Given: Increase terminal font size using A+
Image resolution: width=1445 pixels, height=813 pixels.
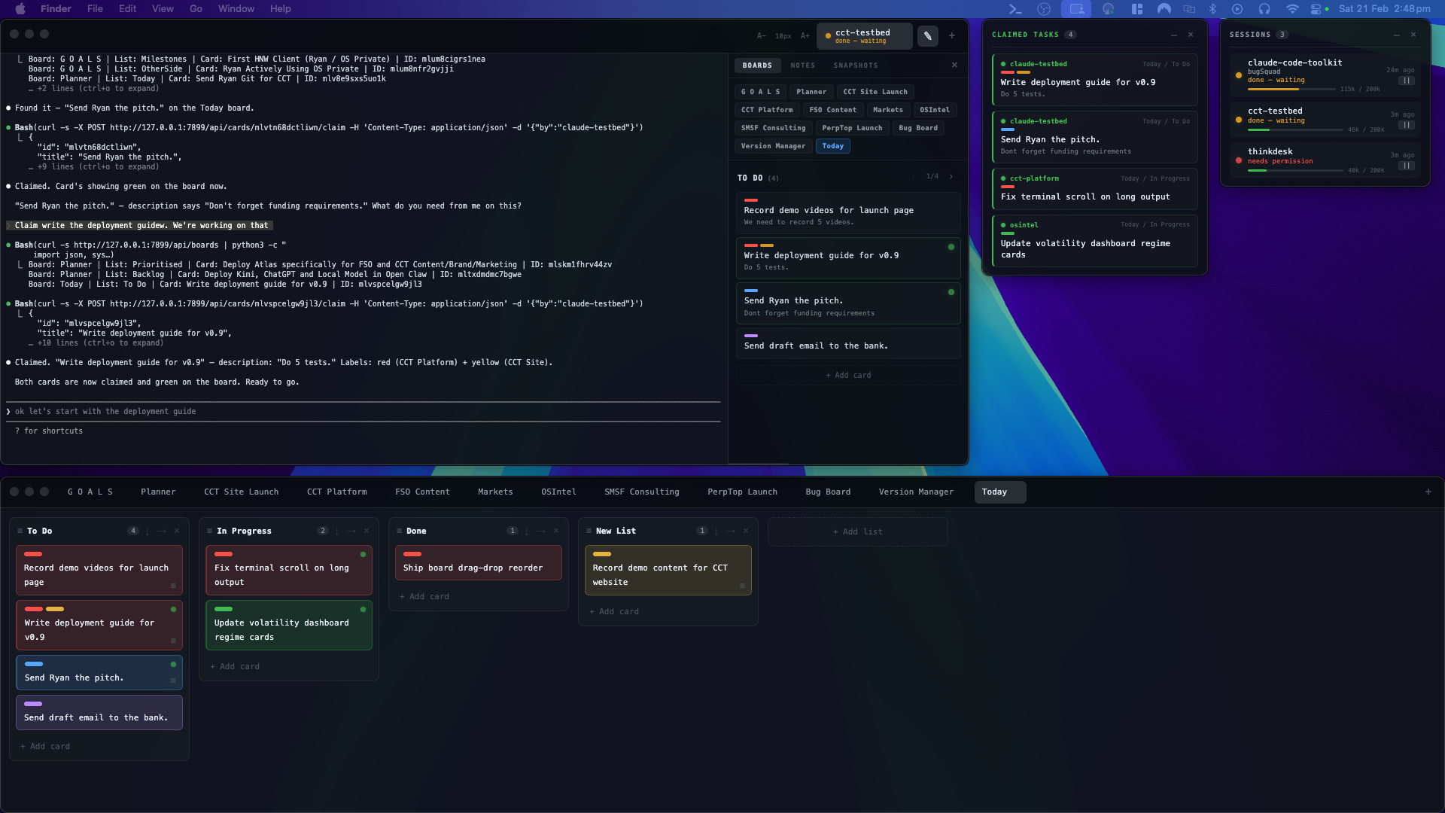Looking at the screenshot, I should 805,35.
